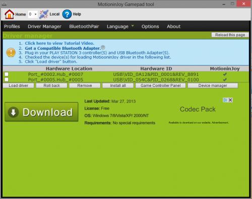Click the Load driver button
The height and width of the screenshot is (199, 252).
(19, 85)
